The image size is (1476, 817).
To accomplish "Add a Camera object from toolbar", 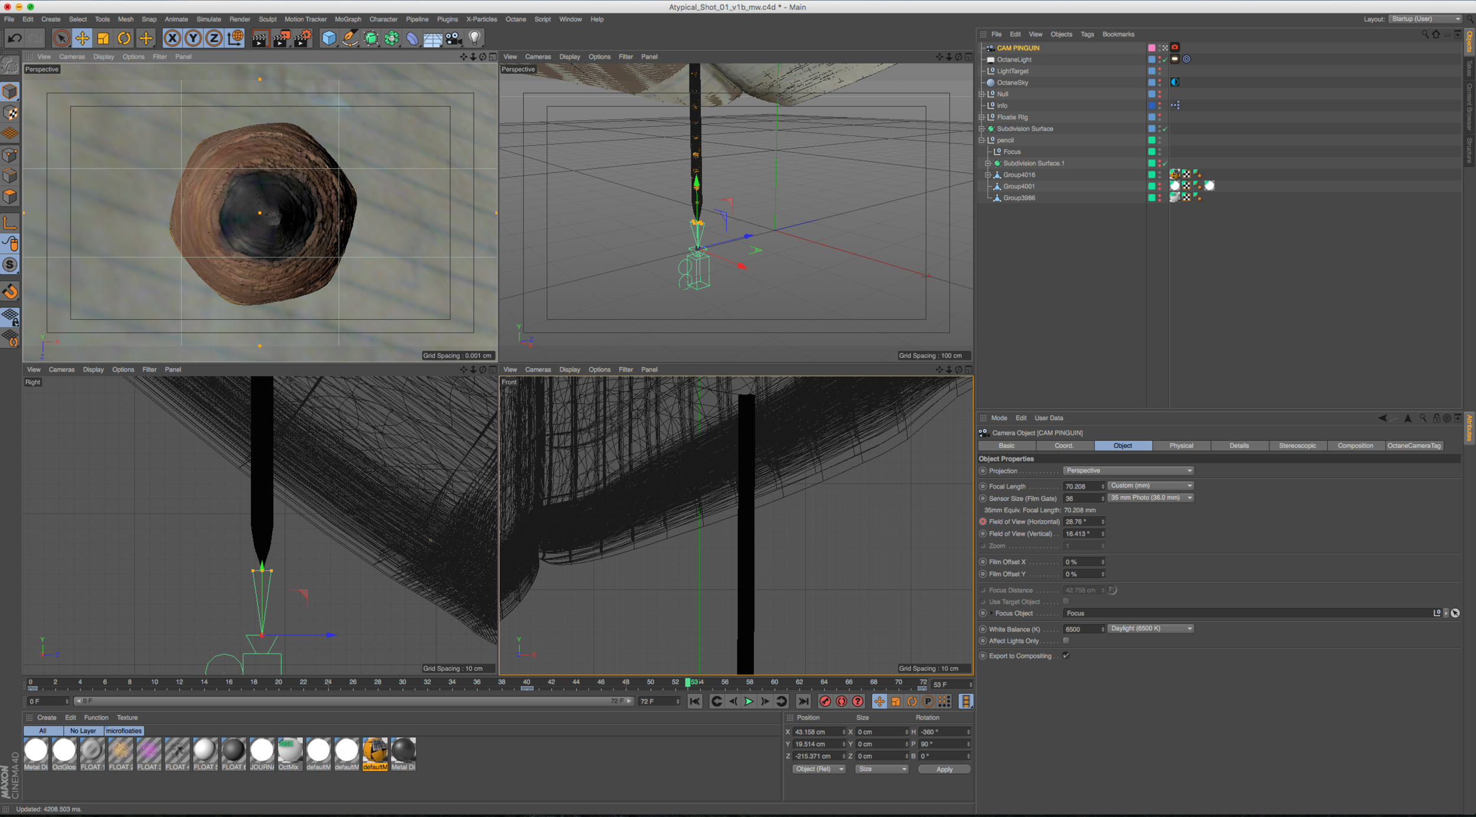I will (453, 38).
